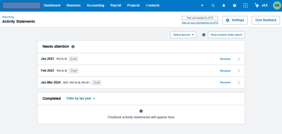
Task: Click View custom date report button
Action: click(226, 35)
